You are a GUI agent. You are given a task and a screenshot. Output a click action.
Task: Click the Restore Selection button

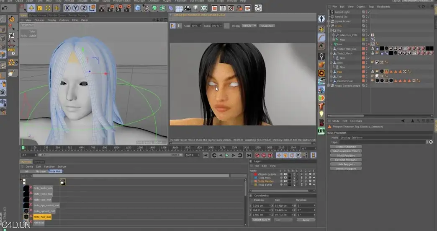(346, 147)
